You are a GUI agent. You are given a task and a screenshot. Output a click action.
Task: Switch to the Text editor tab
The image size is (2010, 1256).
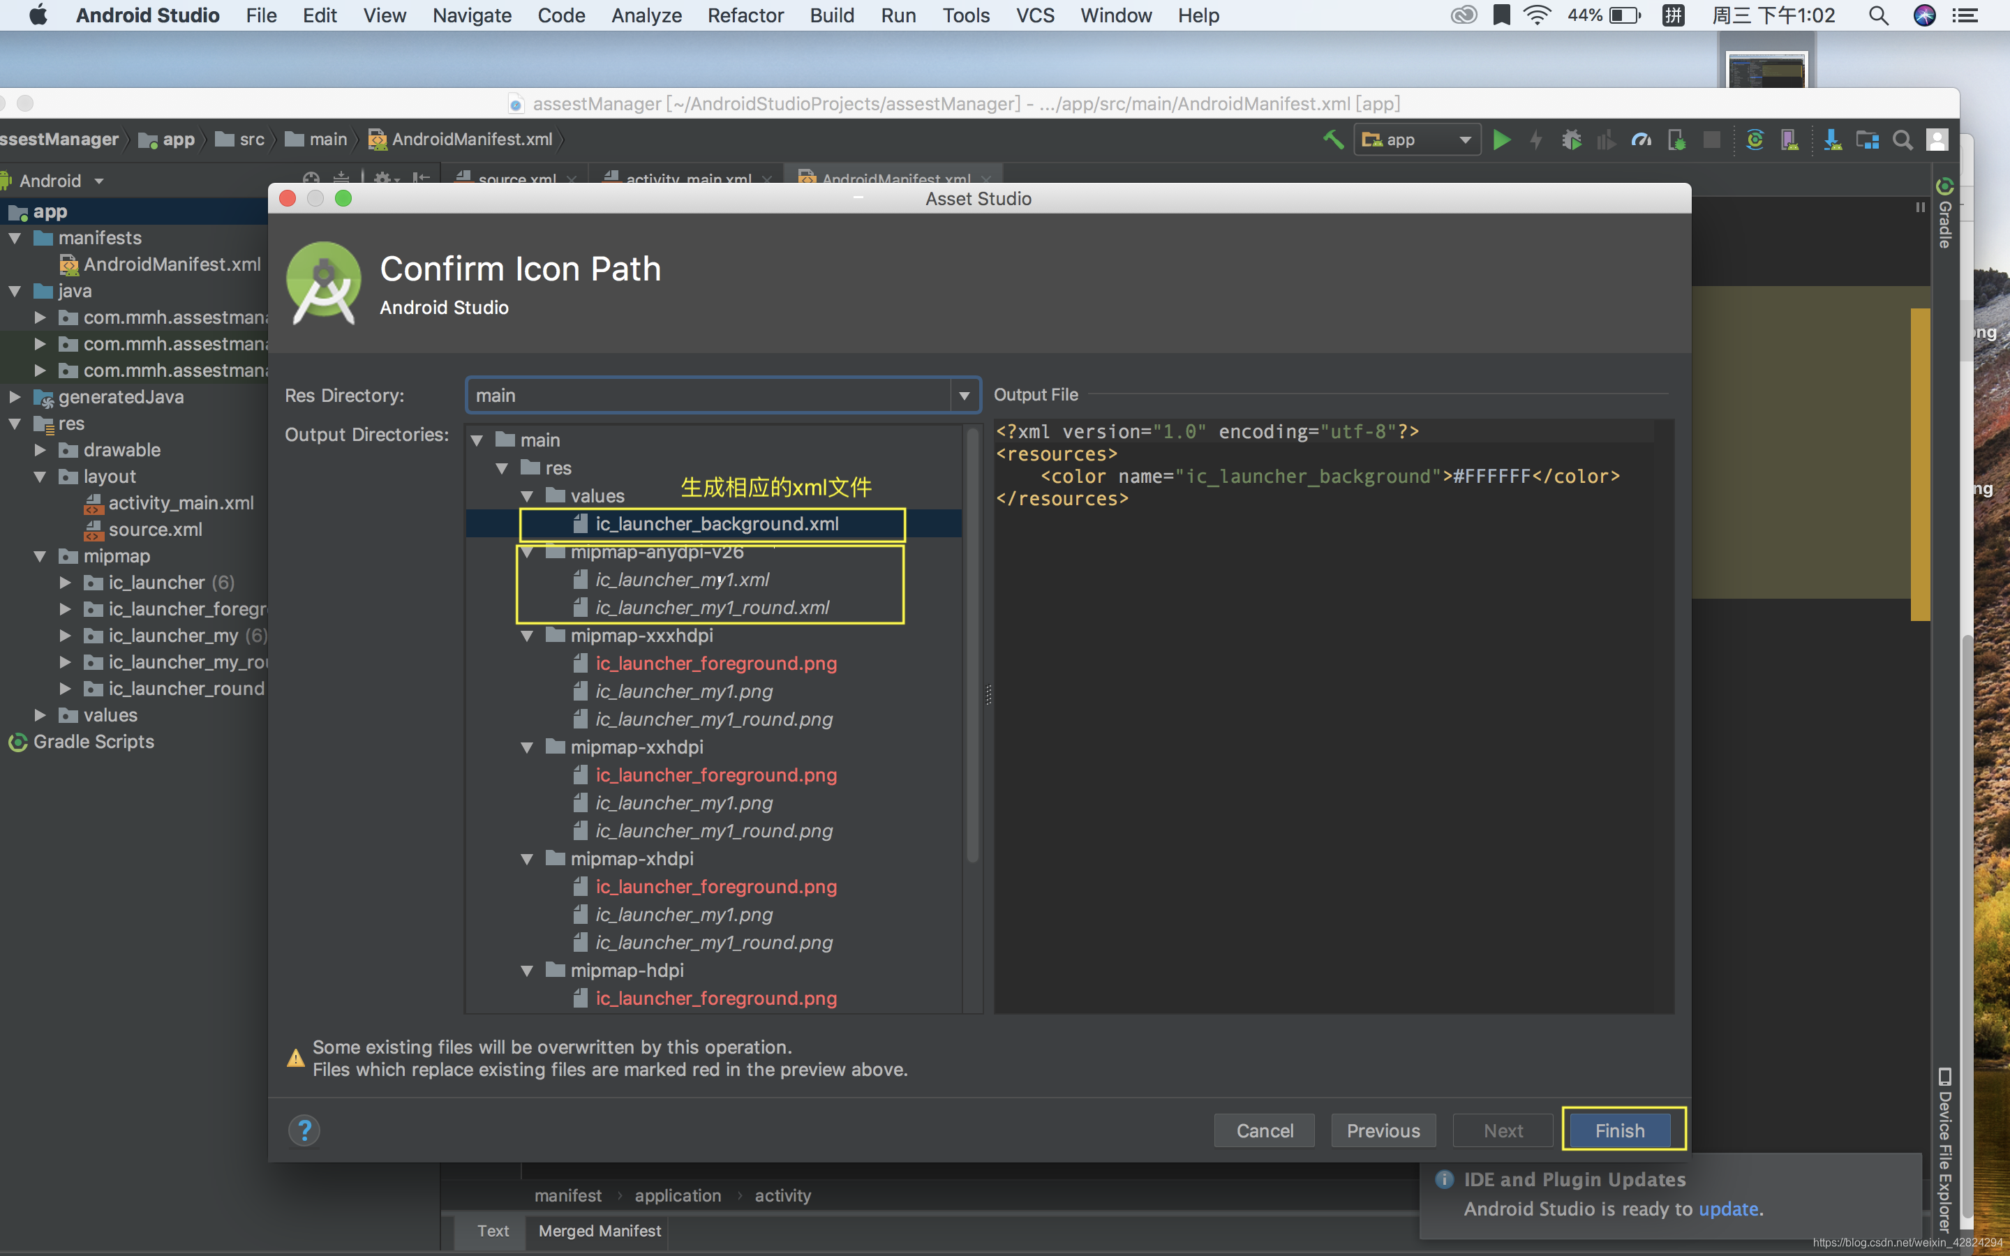(493, 1230)
